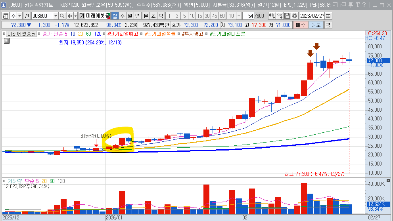Image resolution: width=393 pixels, height=221 pixels.
Task: Select the 틱 tick chart tab
Action: [x=161, y=16]
